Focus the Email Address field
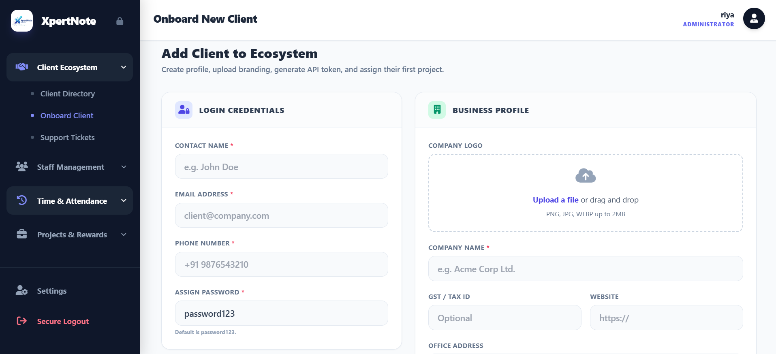The width and height of the screenshot is (776, 354). pos(282,215)
